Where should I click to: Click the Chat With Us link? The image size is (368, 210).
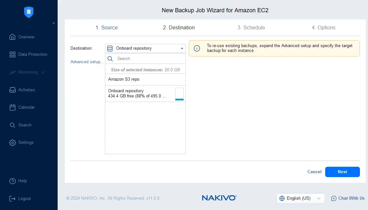(x=351, y=198)
